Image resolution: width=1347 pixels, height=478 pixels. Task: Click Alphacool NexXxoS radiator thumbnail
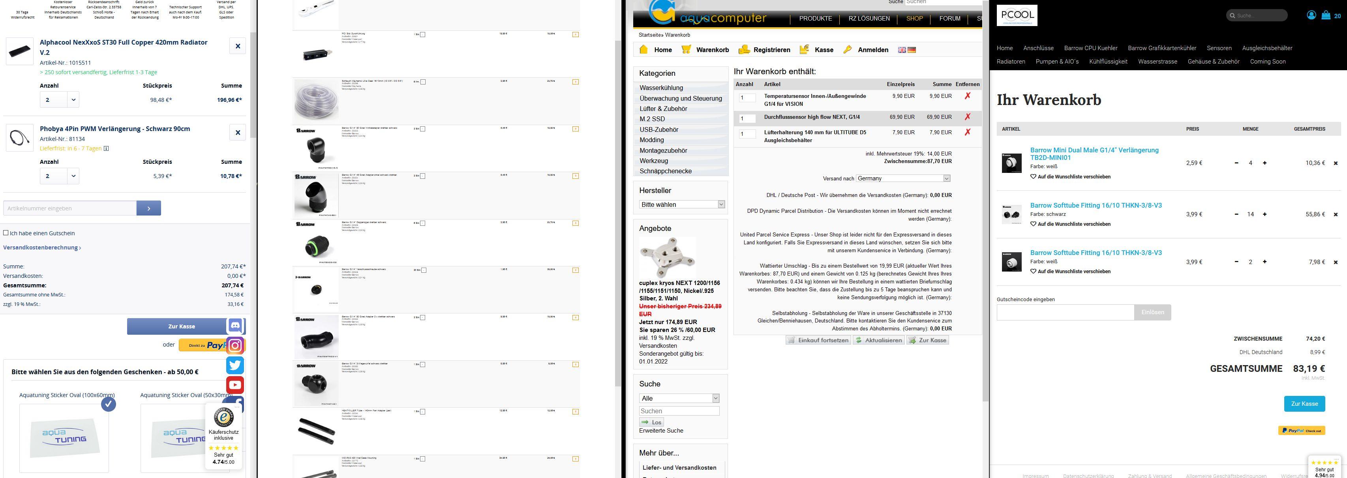19,51
